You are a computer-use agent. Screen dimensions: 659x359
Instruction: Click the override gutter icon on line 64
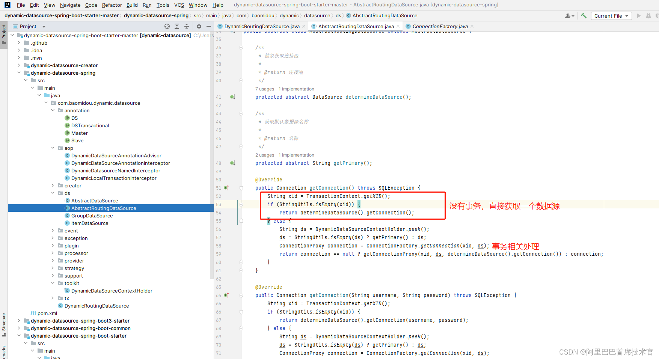(x=226, y=295)
